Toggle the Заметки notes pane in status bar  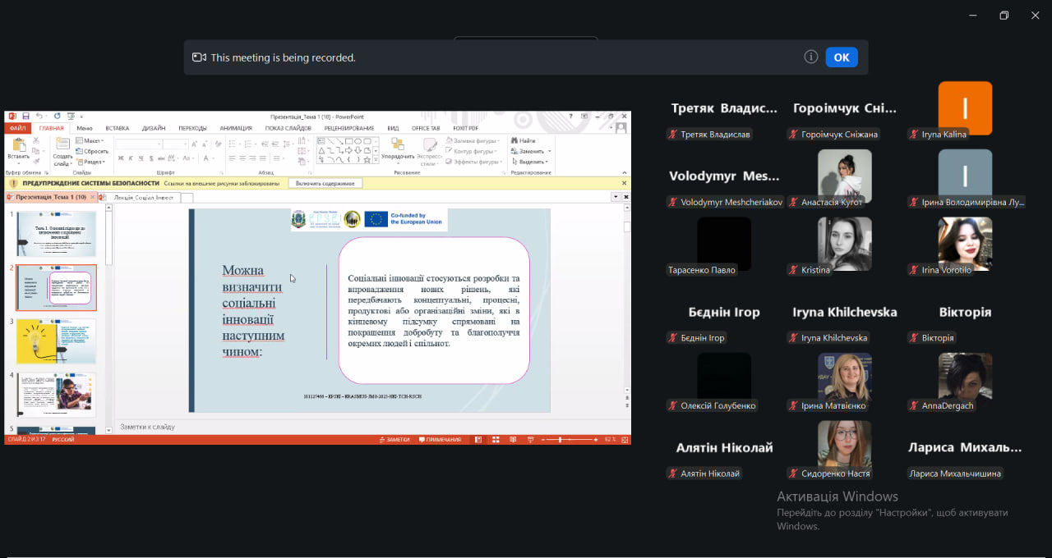click(x=394, y=440)
